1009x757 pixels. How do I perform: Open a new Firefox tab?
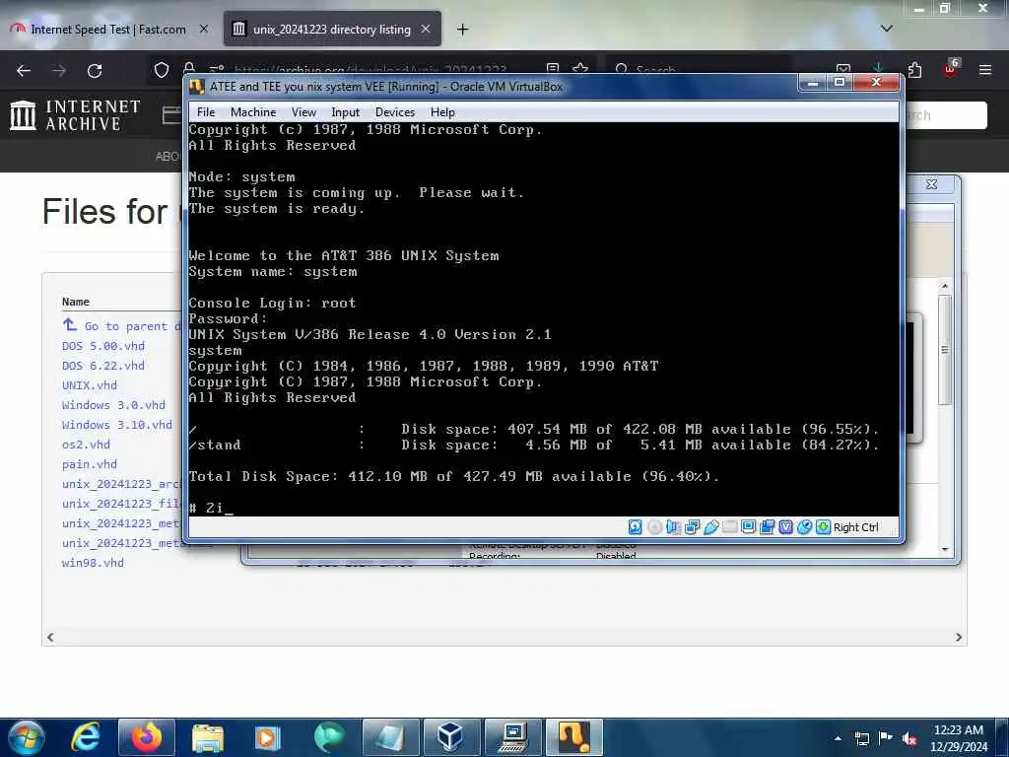point(463,29)
